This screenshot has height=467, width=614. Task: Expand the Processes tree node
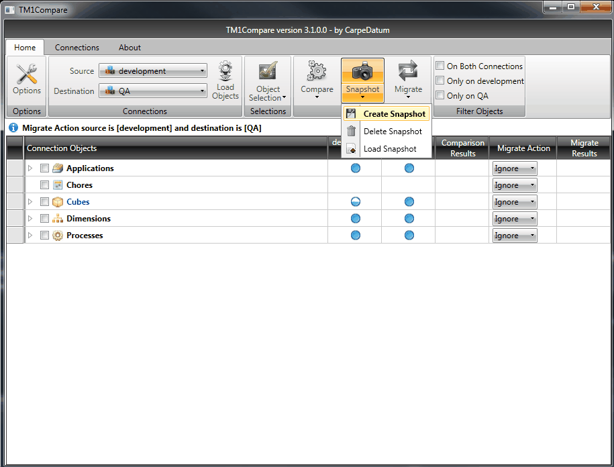coord(30,236)
